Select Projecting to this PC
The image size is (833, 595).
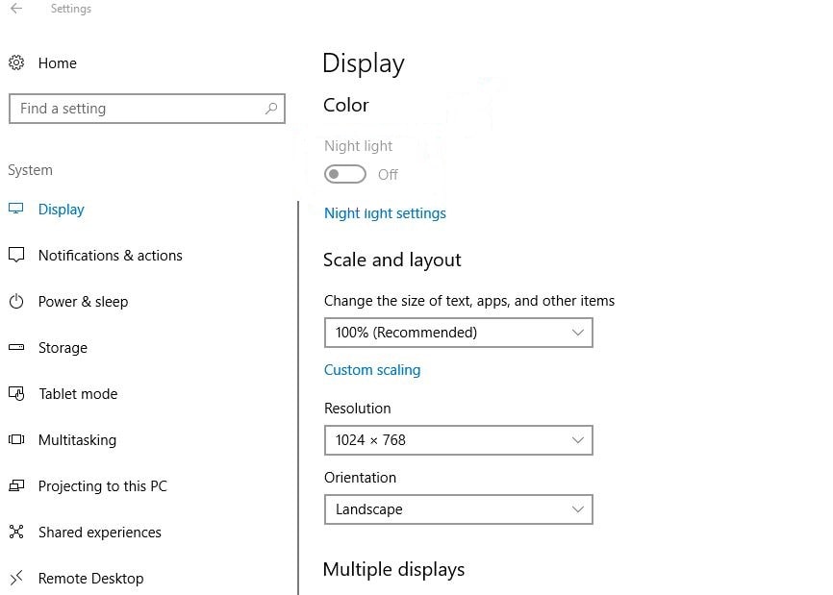(103, 486)
